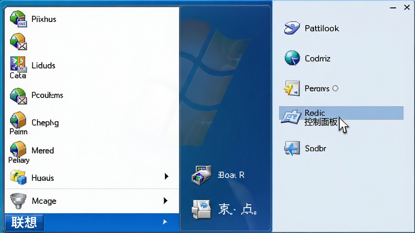
Task: Select the Mcage funnel icon
Action: click(x=18, y=201)
